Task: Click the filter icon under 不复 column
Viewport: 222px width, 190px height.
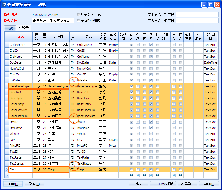Action: pos(144,175)
